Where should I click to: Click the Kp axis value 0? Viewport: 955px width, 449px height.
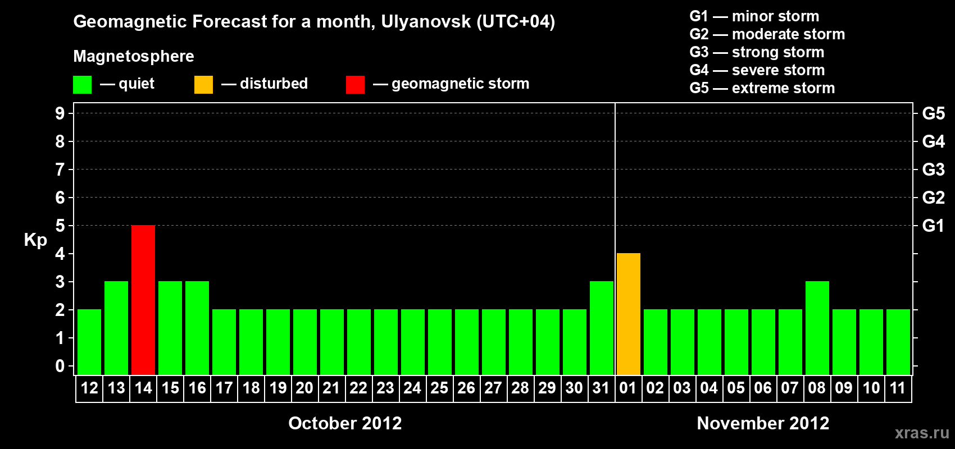coord(60,366)
